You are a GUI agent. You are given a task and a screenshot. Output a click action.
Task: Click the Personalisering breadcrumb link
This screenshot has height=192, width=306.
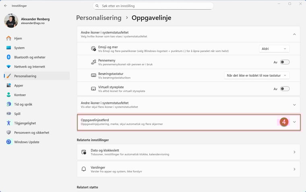(x=99, y=18)
